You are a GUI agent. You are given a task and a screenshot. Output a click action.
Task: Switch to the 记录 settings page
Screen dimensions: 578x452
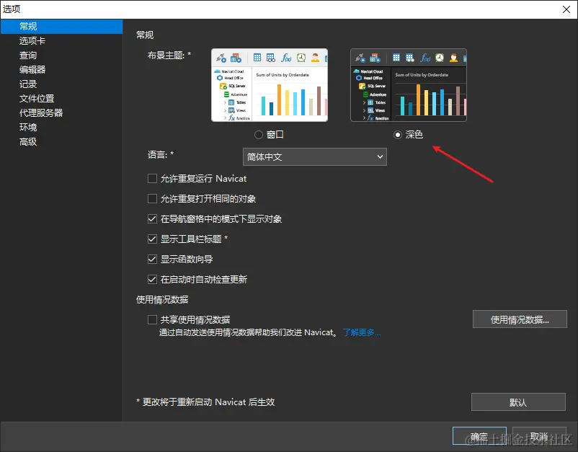[28, 84]
